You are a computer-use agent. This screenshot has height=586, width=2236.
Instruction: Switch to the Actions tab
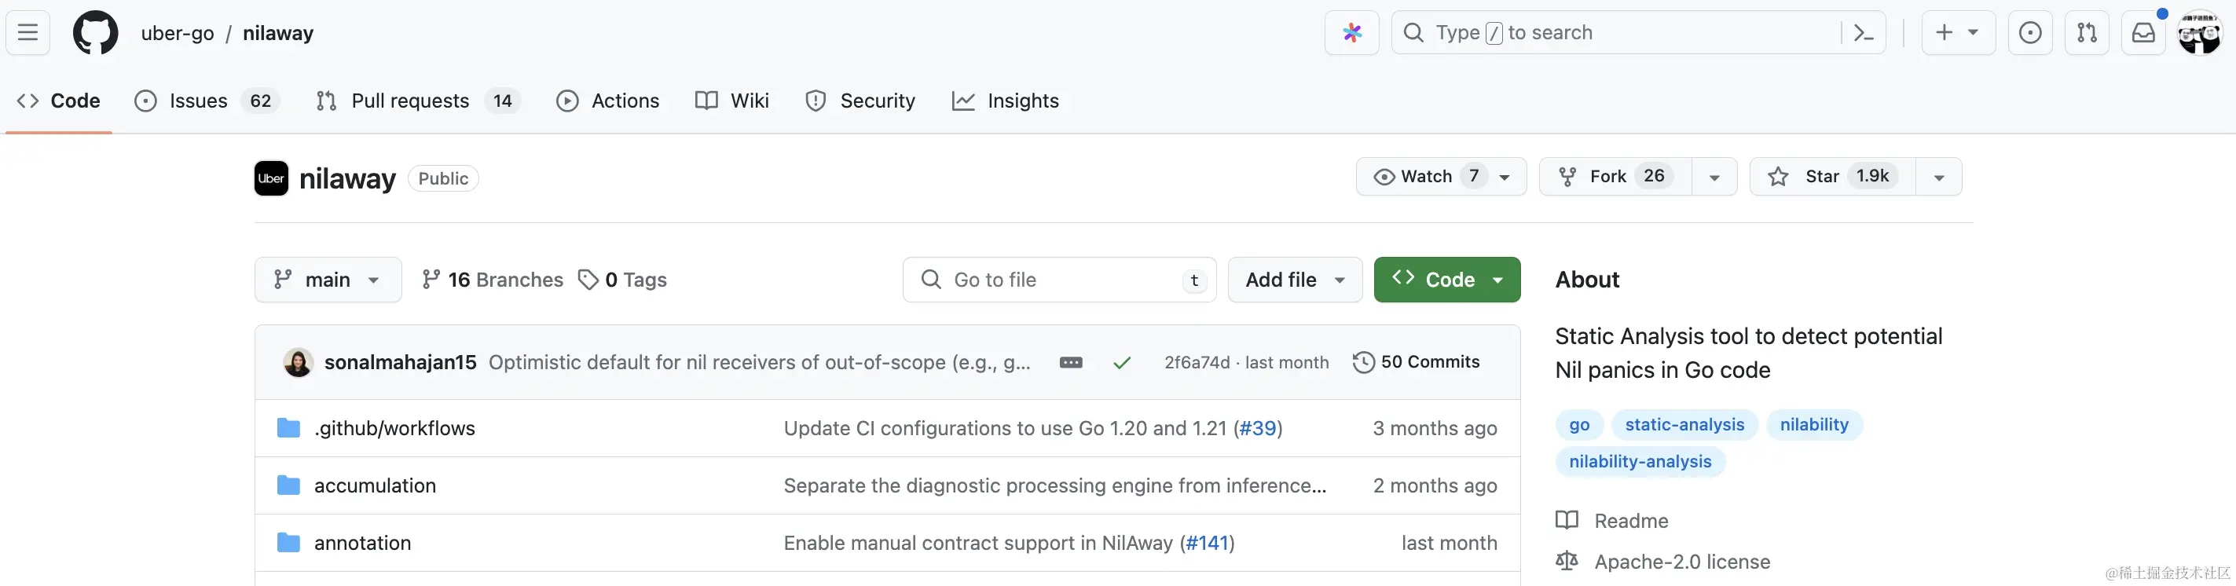coord(607,101)
